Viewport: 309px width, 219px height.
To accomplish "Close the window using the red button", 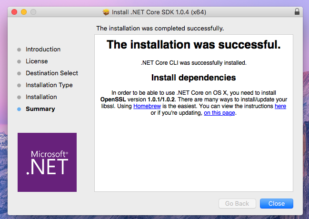I will tap(14, 11).
